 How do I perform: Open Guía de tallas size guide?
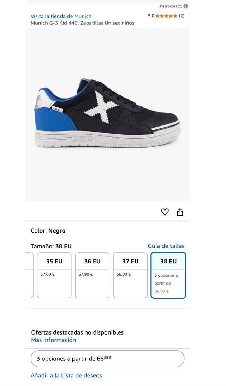(x=166, y=246)
